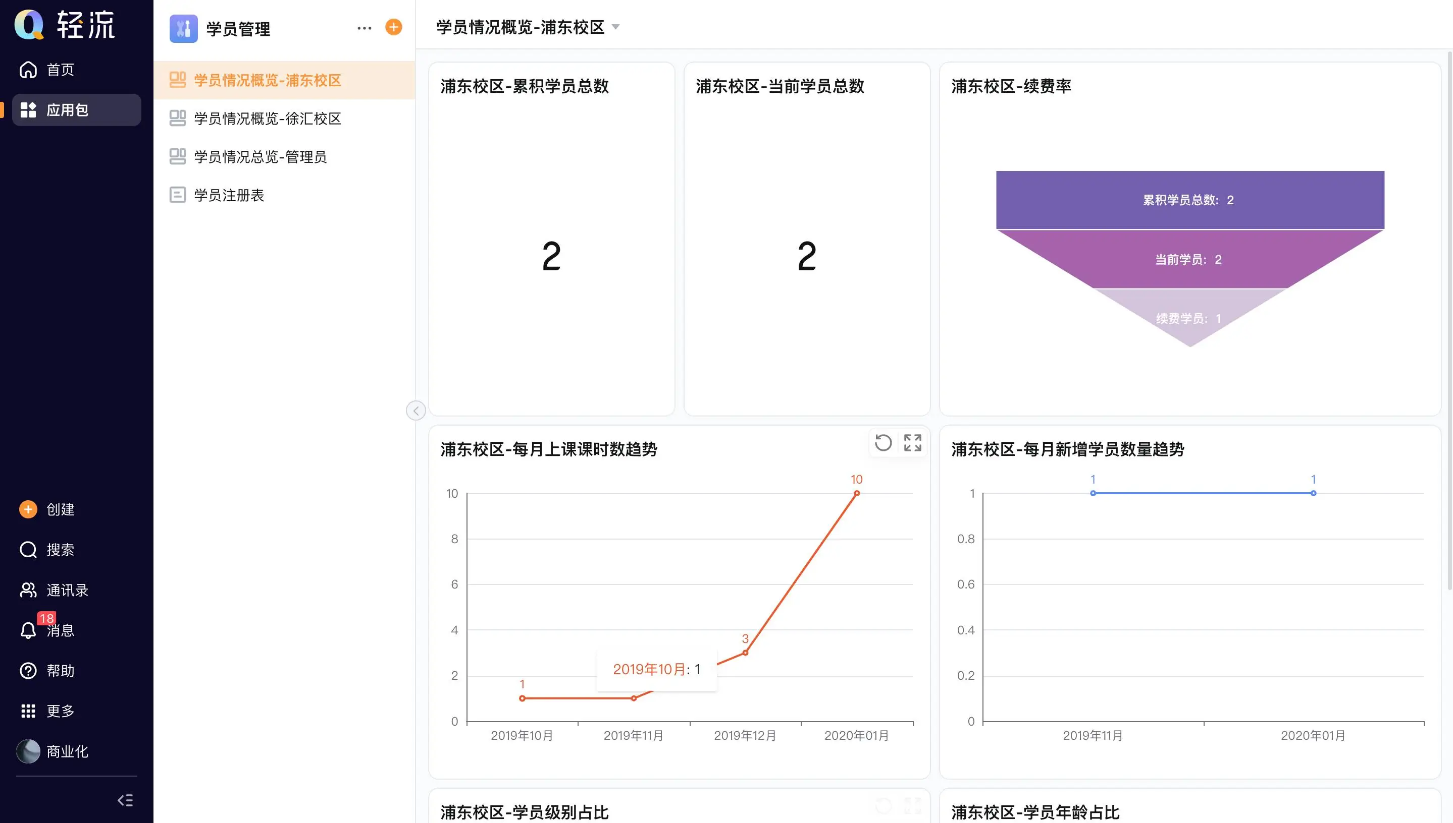
Task: Open 通讯录 contacts
Action: pyautogui.click(x=55, y=590)
